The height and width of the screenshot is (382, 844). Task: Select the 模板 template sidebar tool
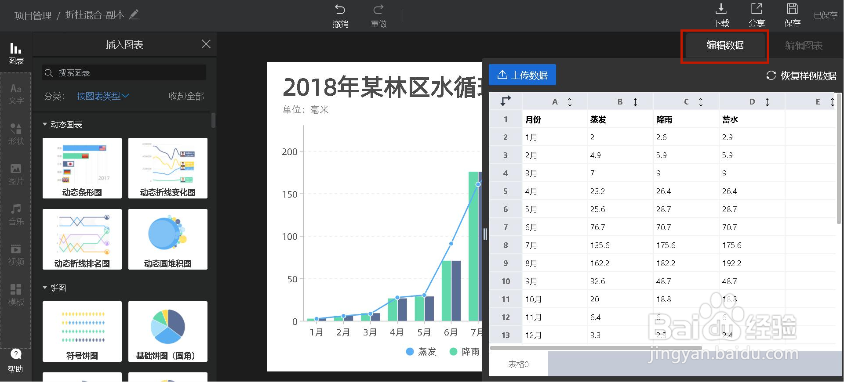16,295
